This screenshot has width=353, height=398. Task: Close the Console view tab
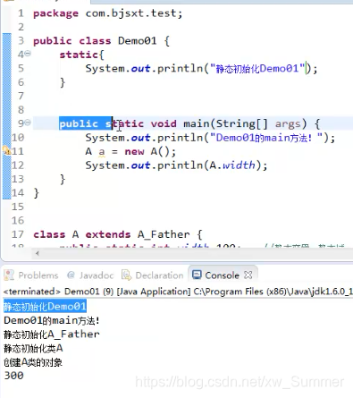248,275
